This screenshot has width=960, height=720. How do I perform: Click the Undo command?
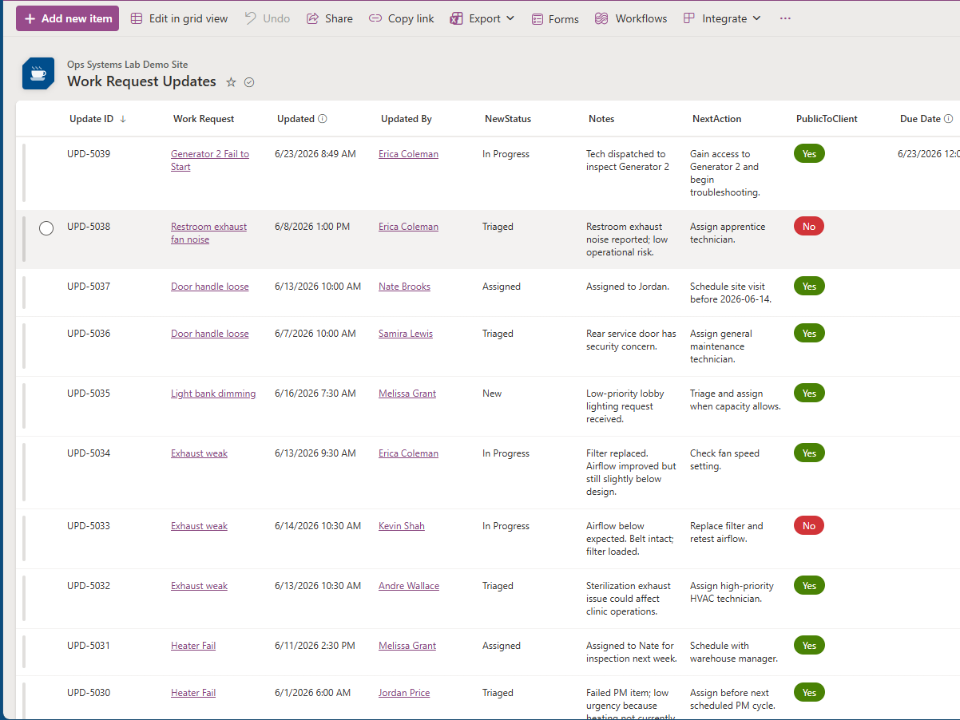click(x=268, y=18)
